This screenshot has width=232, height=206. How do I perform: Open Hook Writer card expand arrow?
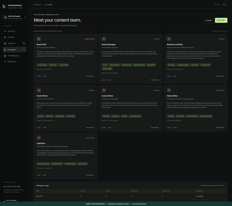94,96
